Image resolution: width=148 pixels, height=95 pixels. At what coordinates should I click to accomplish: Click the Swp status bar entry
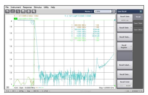tap(29, 91)
